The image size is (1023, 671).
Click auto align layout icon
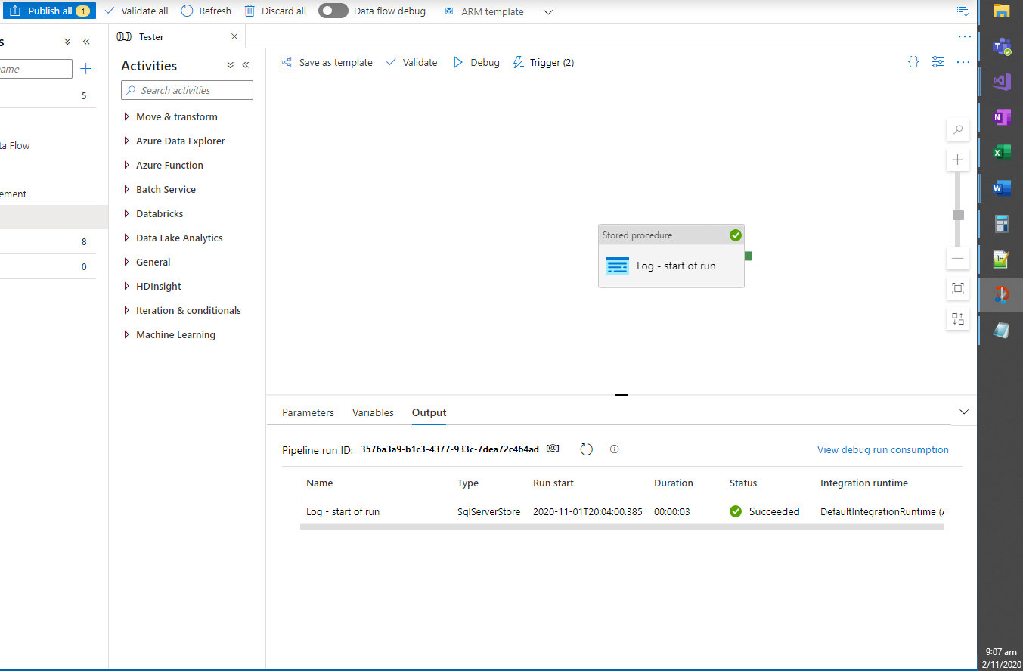click(958, 318)
